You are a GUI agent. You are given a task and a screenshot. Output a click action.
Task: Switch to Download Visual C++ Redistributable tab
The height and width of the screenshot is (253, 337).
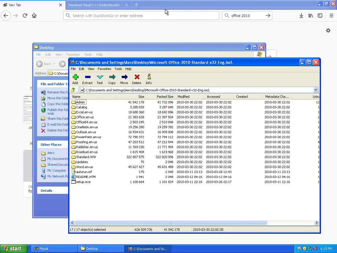[x=94, y=5]
